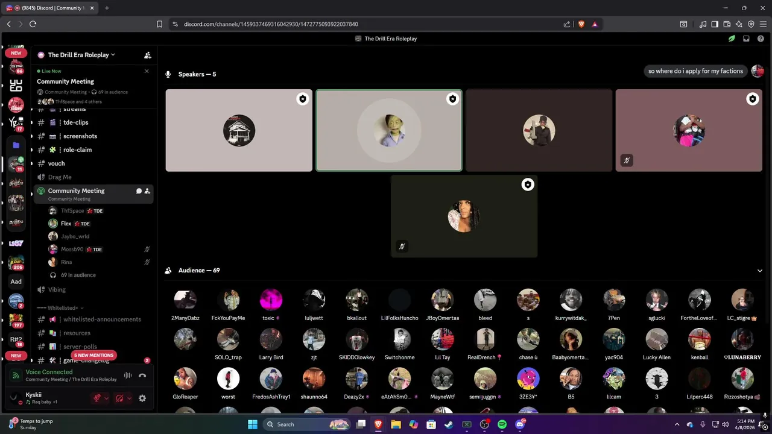This screenshot has height=434, width=772.
Task: Show hidden system tray icons
Action: 677,424
